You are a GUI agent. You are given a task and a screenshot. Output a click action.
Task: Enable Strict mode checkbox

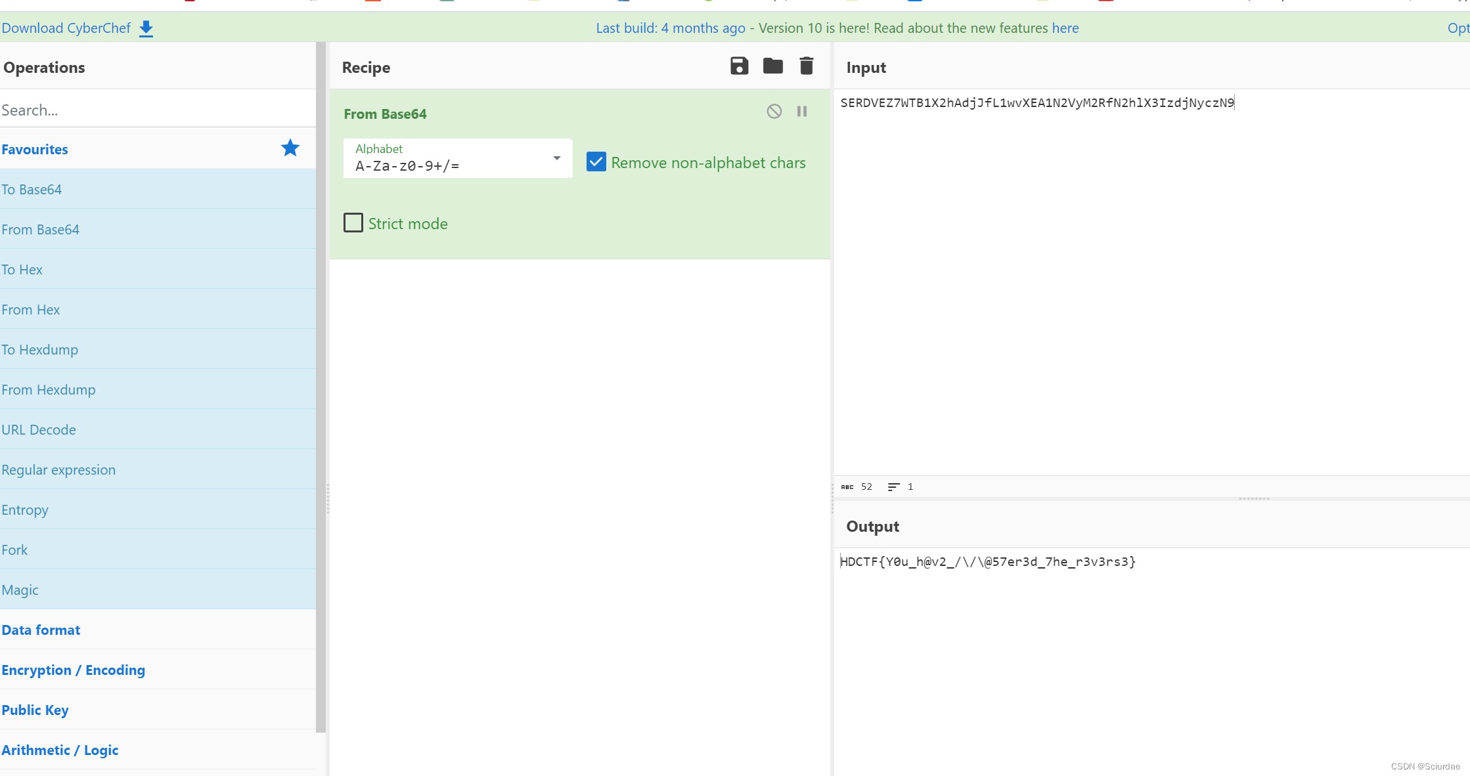(x=353, y=223)
